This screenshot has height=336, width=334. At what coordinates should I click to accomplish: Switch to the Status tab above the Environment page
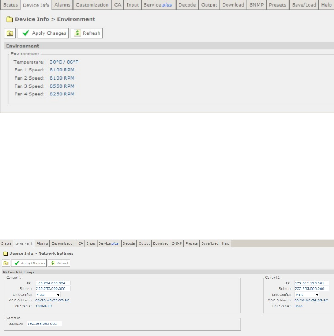click(x=11, y=5)
